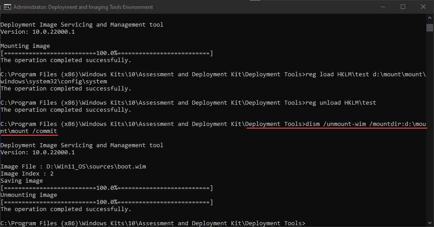Click the 'reg unload HKLM\test' command text
The width and height of the screenshot is (434, 227).
pos(341,103)
